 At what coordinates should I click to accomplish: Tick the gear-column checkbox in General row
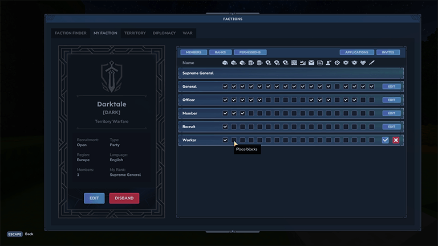[x=337, y=87]
